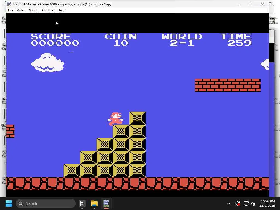Click the SCORE 000000 counter
This screenshot has height=210, width=280.
point(55,40)
